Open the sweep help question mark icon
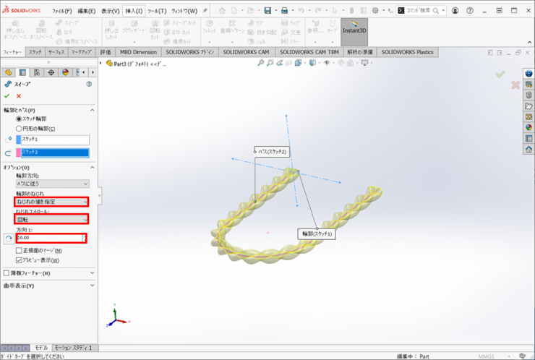The image size is (535, 360). pyautogui.click(x=89, y=84)
